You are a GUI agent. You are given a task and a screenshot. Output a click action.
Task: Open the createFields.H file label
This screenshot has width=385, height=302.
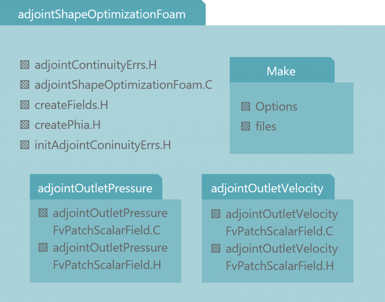click(71, 105)
